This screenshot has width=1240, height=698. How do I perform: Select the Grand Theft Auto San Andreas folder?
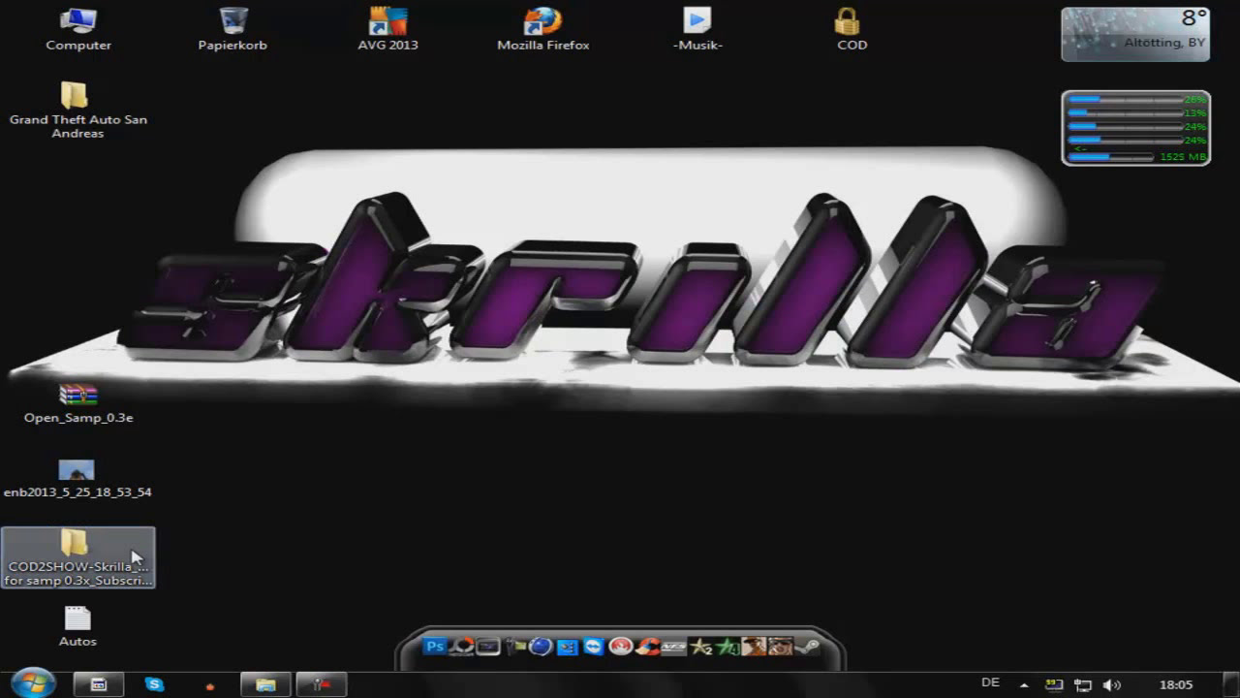(77, 110)
